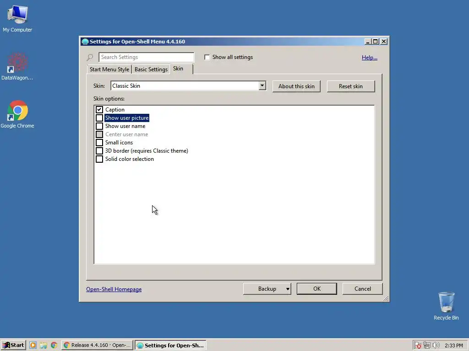Click the Start button on taskbar

click(x=13, y=346)
